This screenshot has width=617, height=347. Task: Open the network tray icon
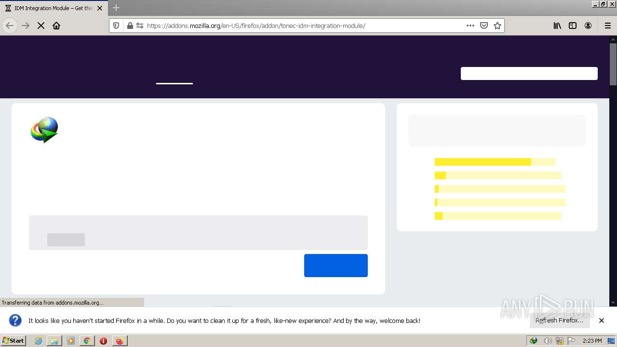point(560,341)
